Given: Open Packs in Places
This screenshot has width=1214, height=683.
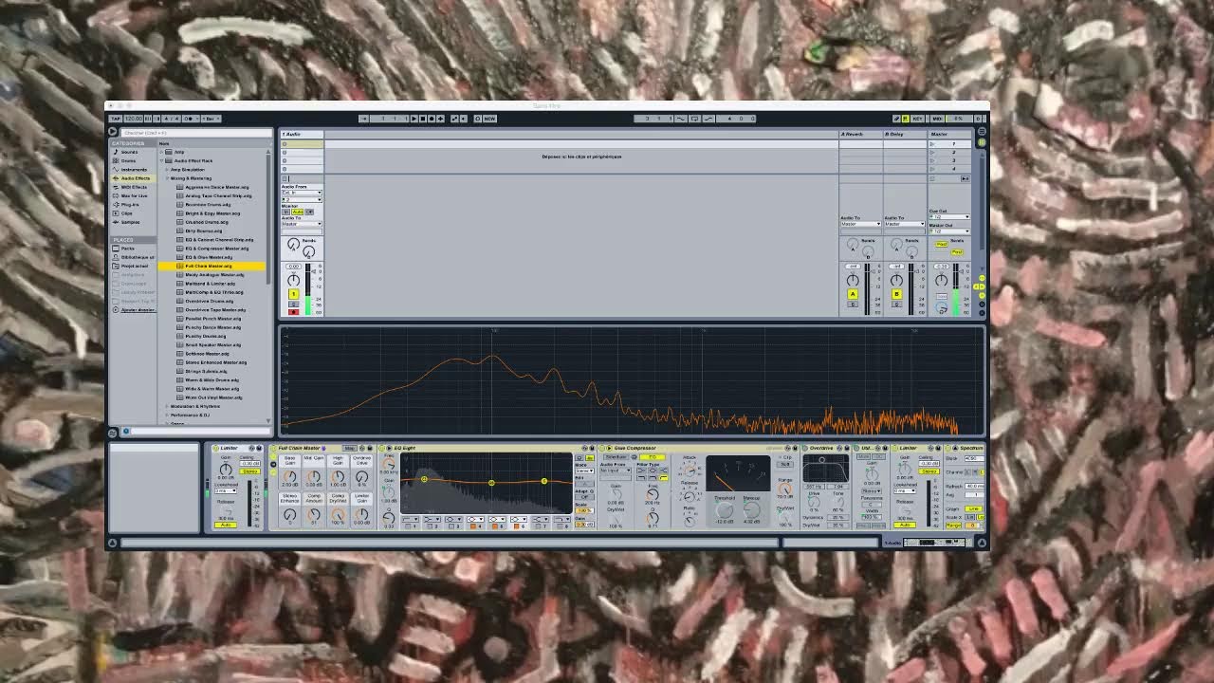Looking at the screenshot, I should (133, 249).
